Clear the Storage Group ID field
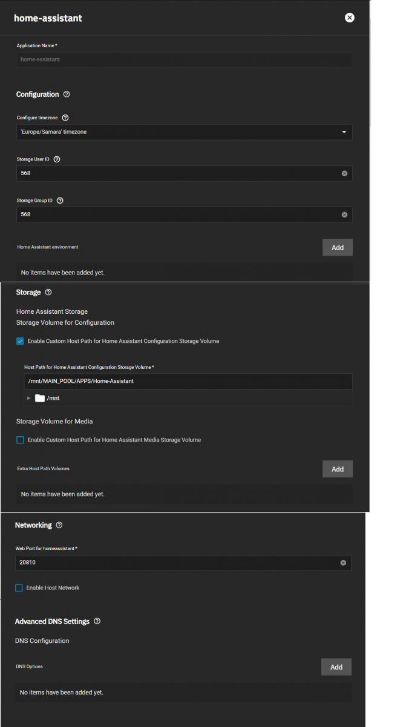The height and width of the screenshot is (727, 406). (x=344, y=214)
